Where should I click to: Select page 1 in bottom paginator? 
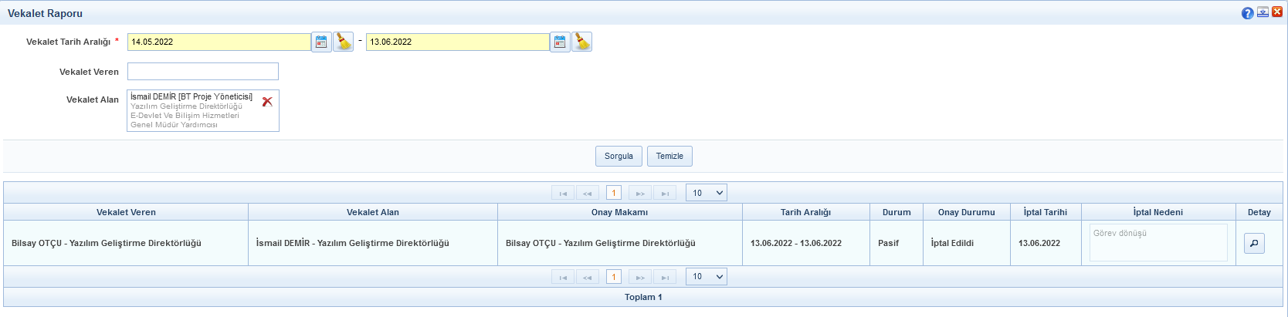point(614,276)
